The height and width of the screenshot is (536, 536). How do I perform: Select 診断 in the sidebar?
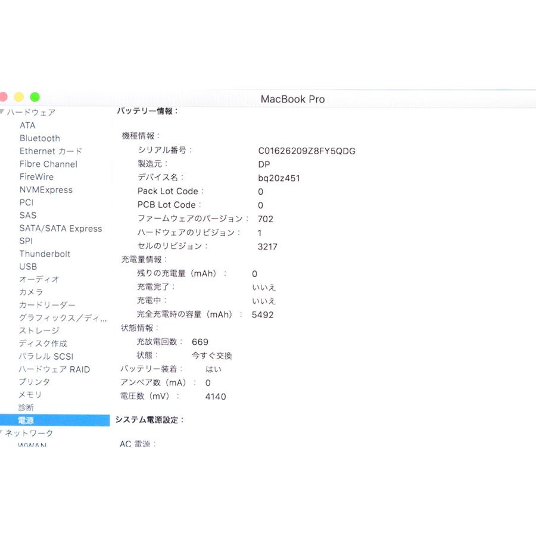(x=26, y=407)
